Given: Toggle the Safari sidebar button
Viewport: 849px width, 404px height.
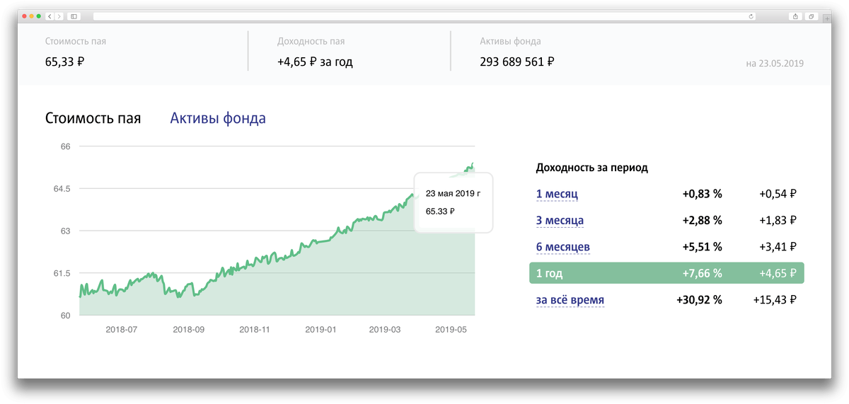Looking at the screenshot, I should point(74,16).
